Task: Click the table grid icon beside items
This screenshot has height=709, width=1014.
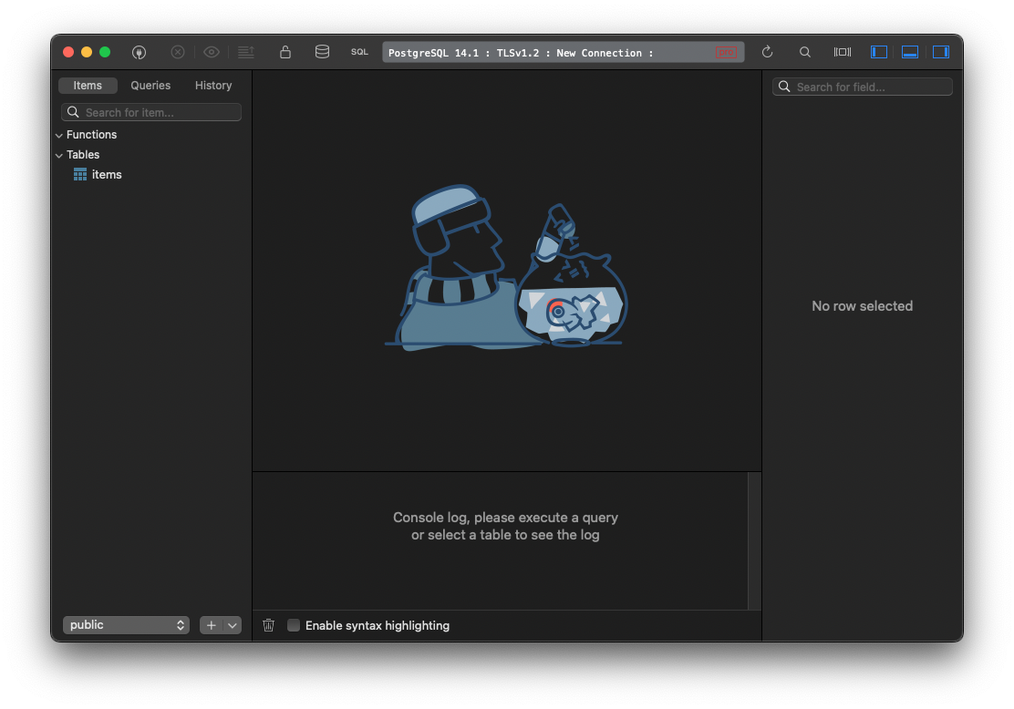Action: coord(80,174)
